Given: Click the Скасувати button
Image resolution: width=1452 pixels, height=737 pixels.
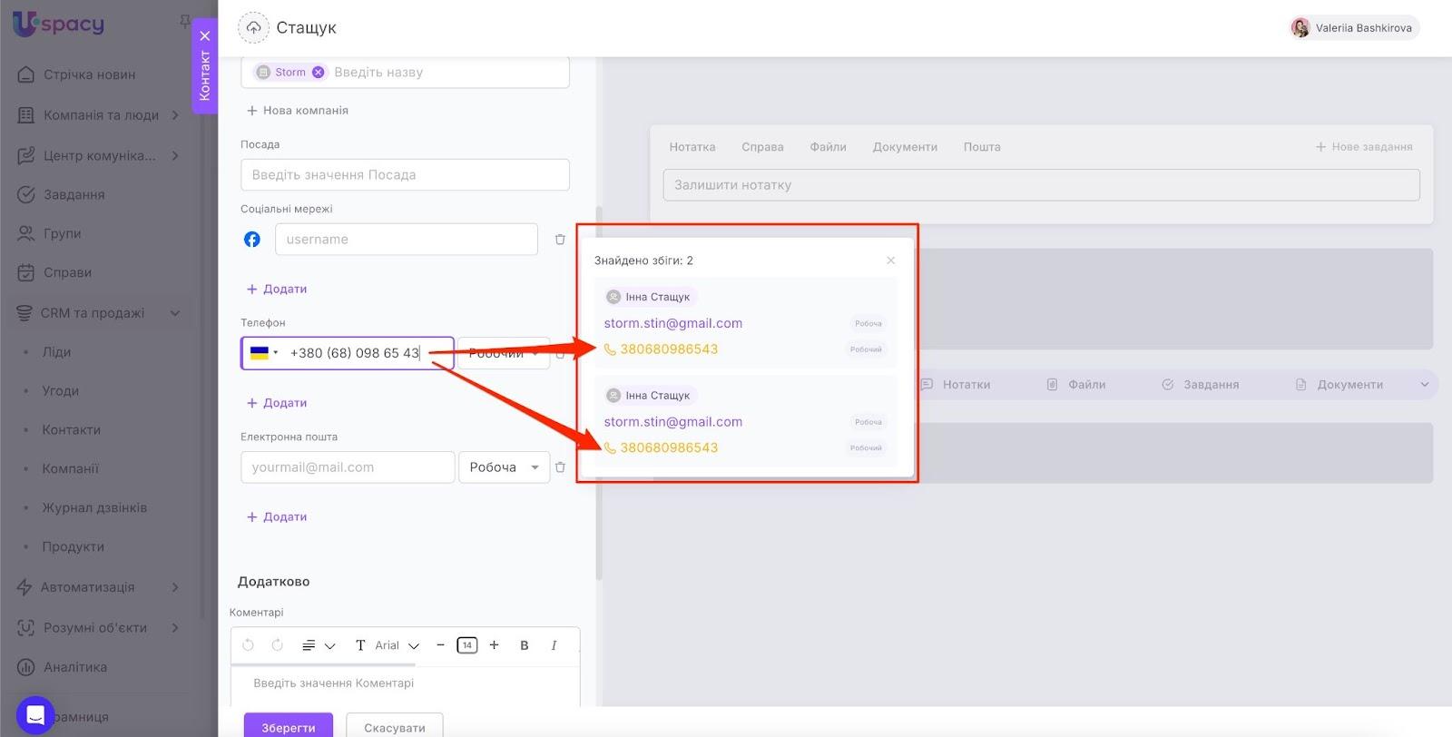Looking at the screenshot, I should tap(394, 727).
